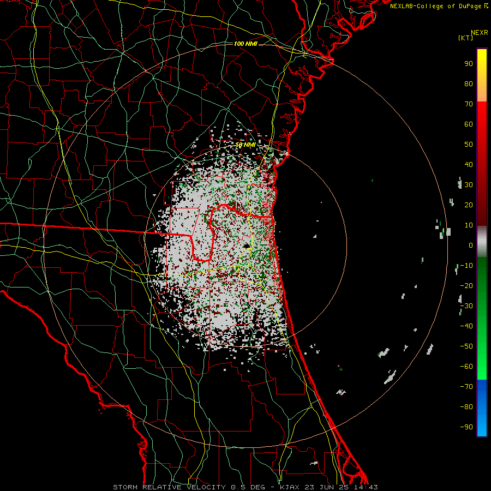
Task: Click the green segment of the color bar
Action: coord(482,319)
